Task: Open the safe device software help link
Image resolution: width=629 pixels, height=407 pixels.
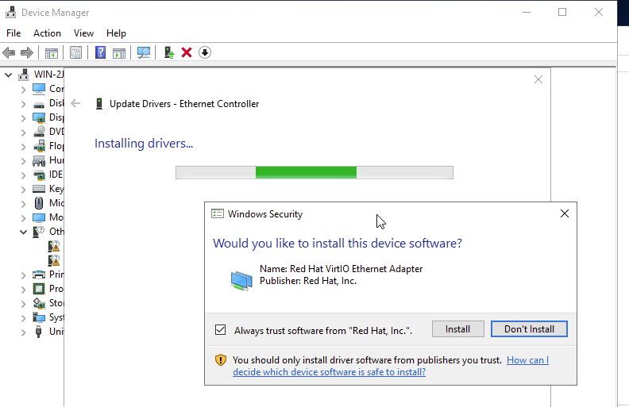Action: pos(329,372)
